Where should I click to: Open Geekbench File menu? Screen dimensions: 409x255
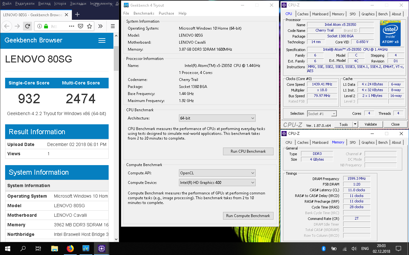tap(126, 13)
